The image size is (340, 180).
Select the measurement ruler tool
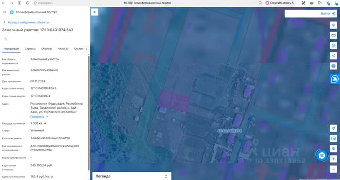[x=334, y=35]
